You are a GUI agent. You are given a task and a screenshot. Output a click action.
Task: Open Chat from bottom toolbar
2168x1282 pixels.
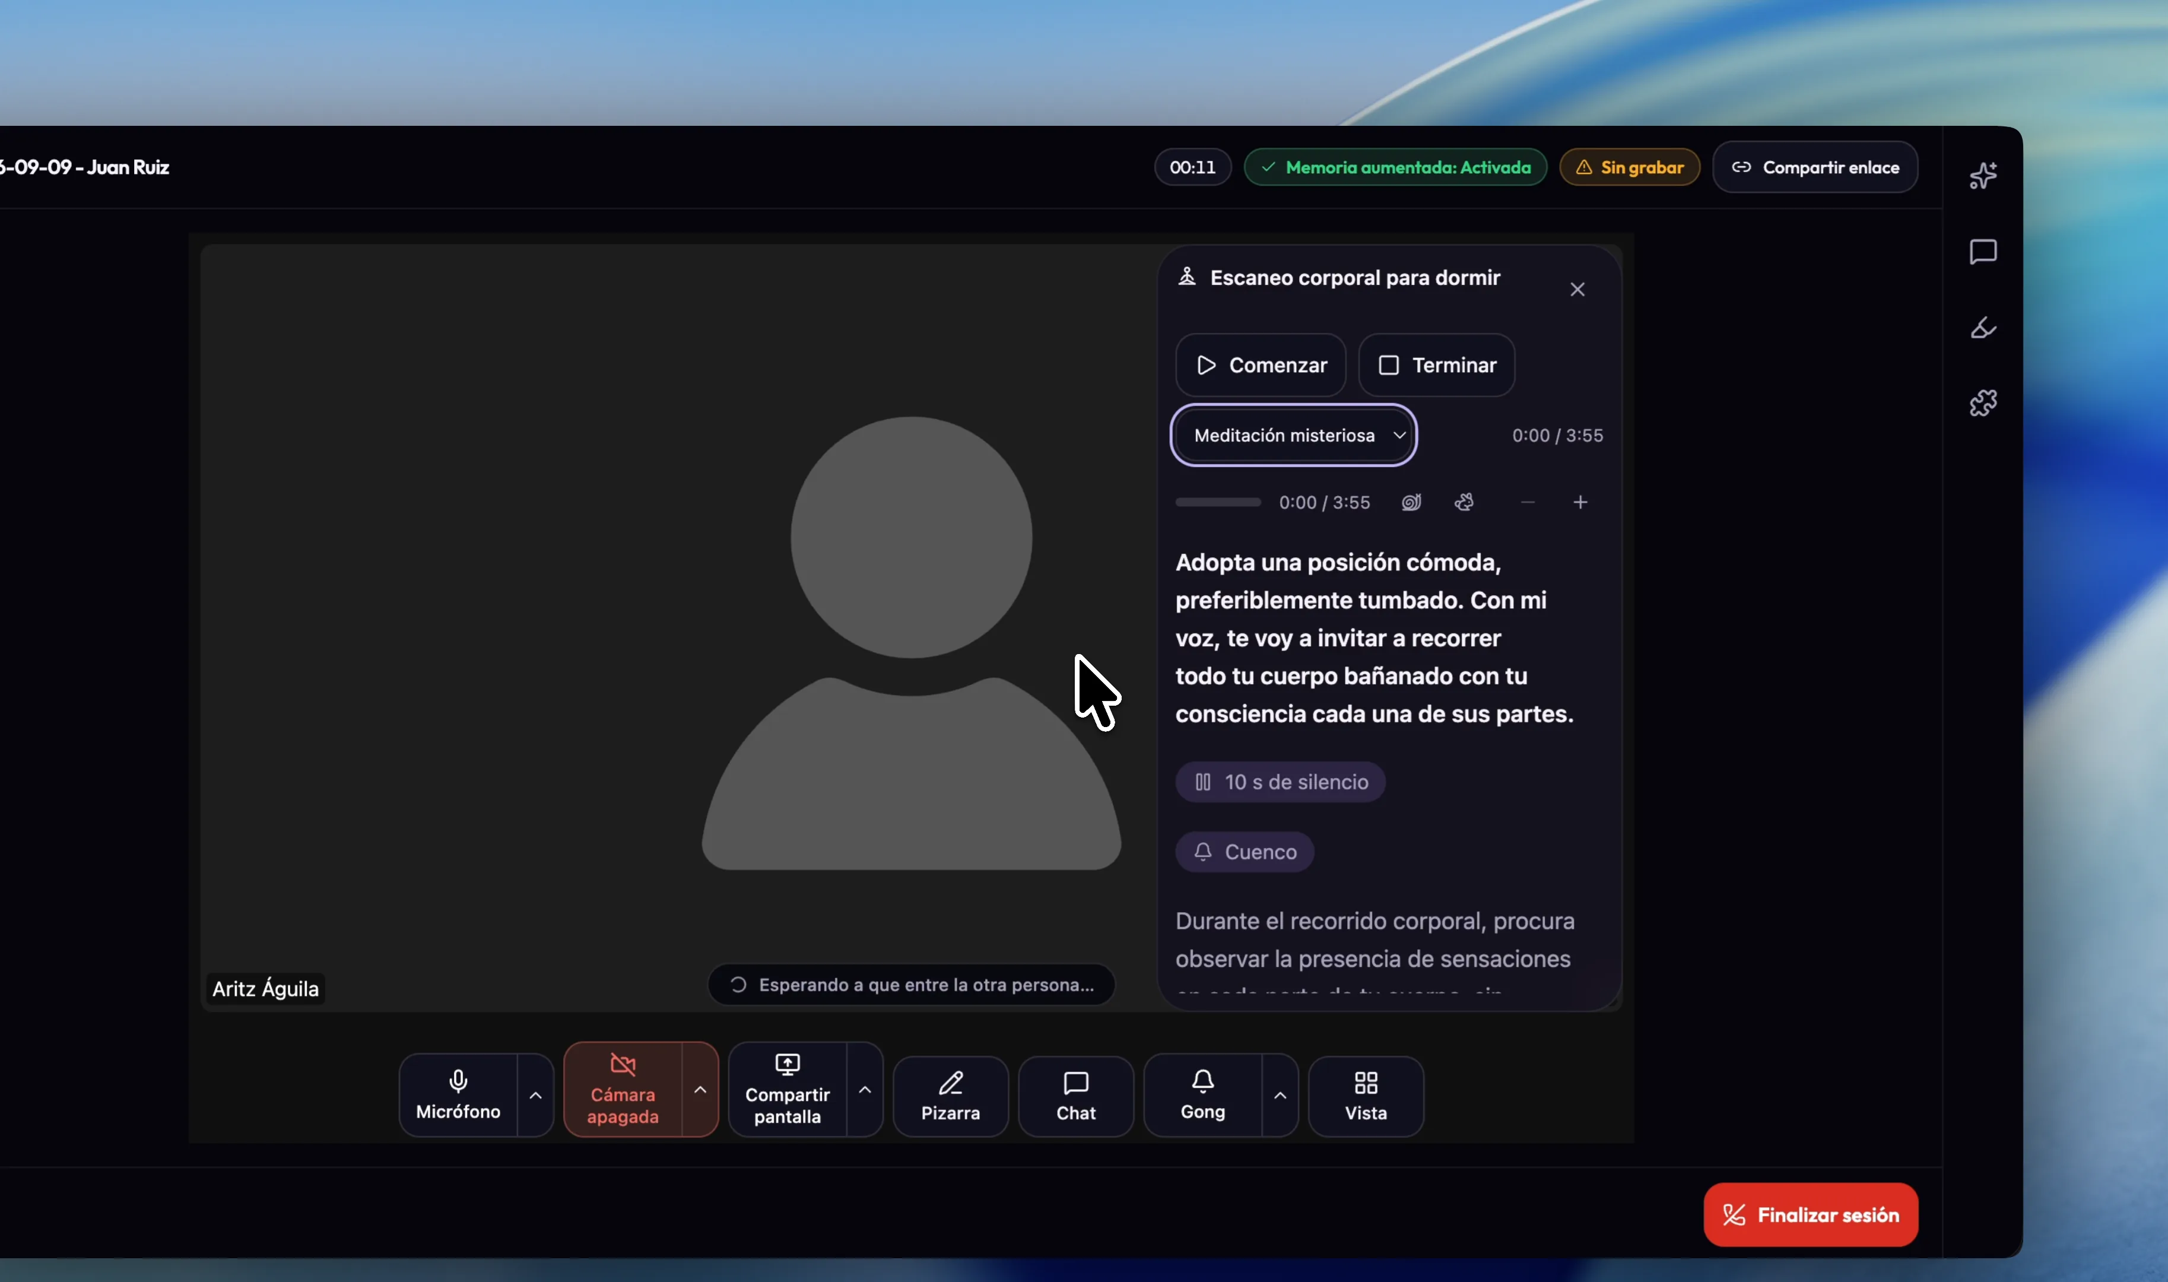coord(1075,1096)
